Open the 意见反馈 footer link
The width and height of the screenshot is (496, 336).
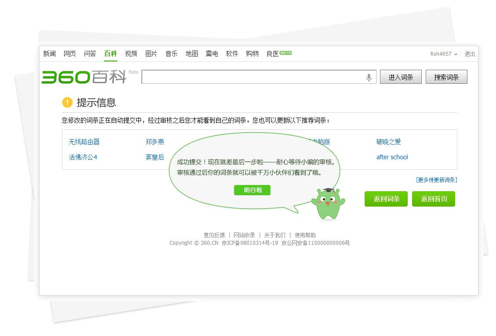[x=214, y=235]
